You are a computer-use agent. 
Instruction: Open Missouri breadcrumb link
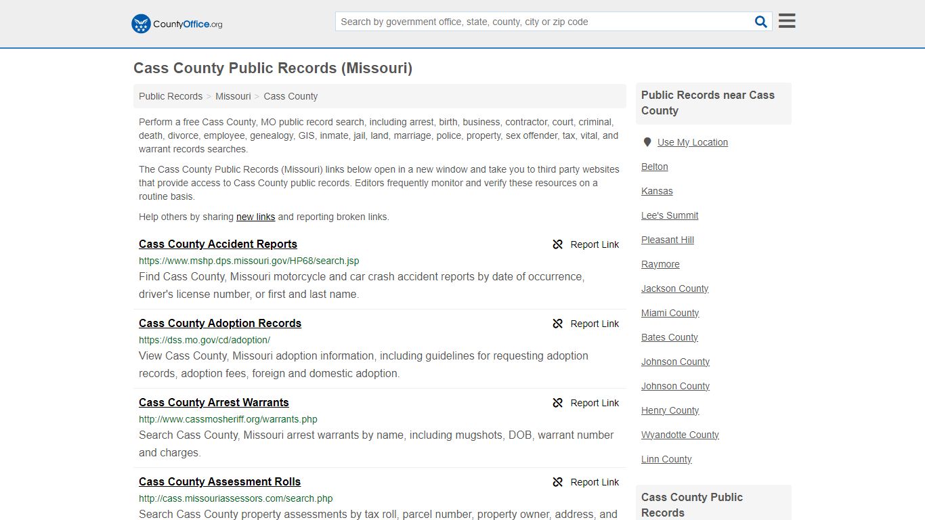coord(233,96)
